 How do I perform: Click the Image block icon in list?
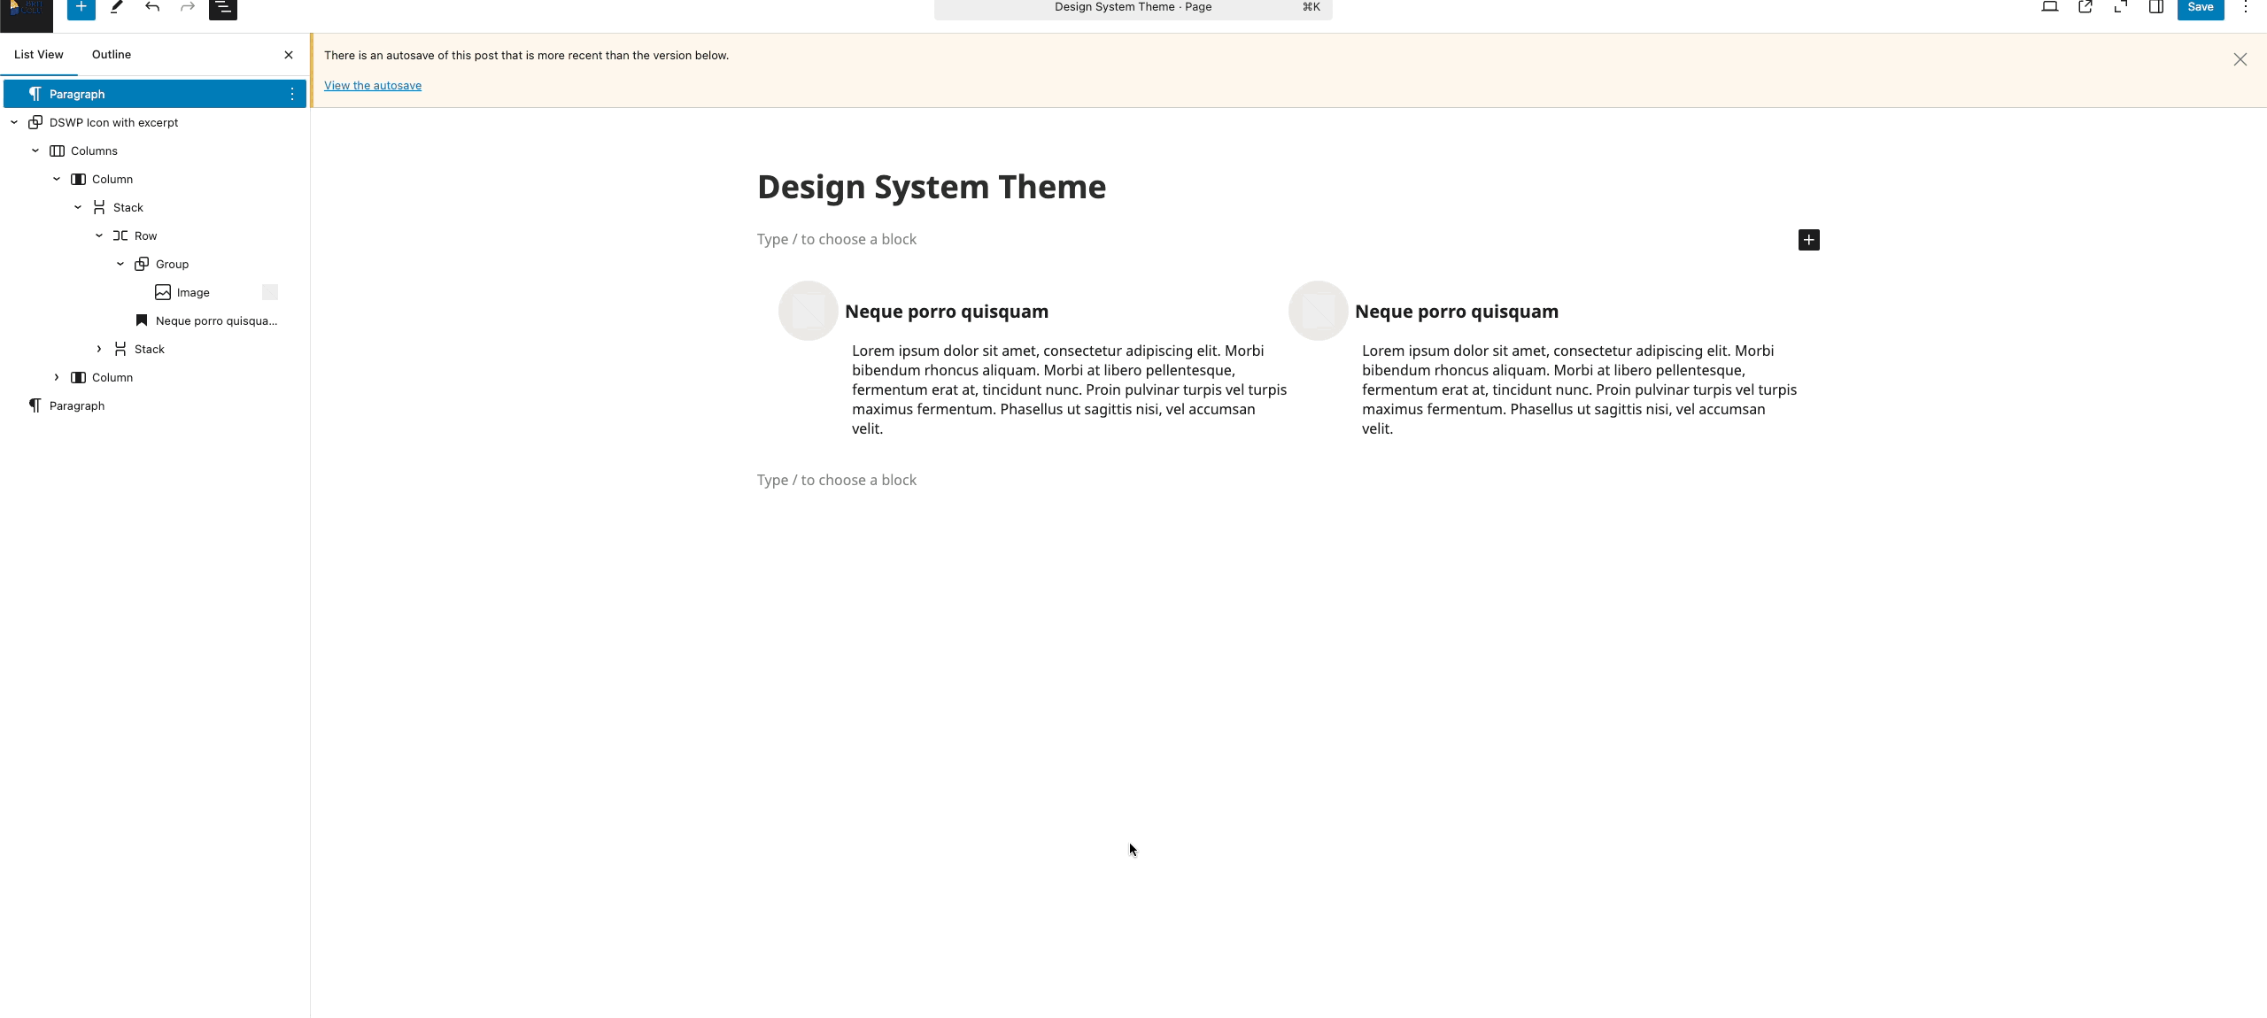(163, 292)
